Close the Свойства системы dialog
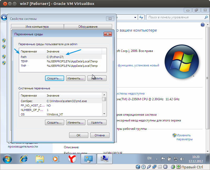The image size is (210, 170). click(x=110, y=19)
